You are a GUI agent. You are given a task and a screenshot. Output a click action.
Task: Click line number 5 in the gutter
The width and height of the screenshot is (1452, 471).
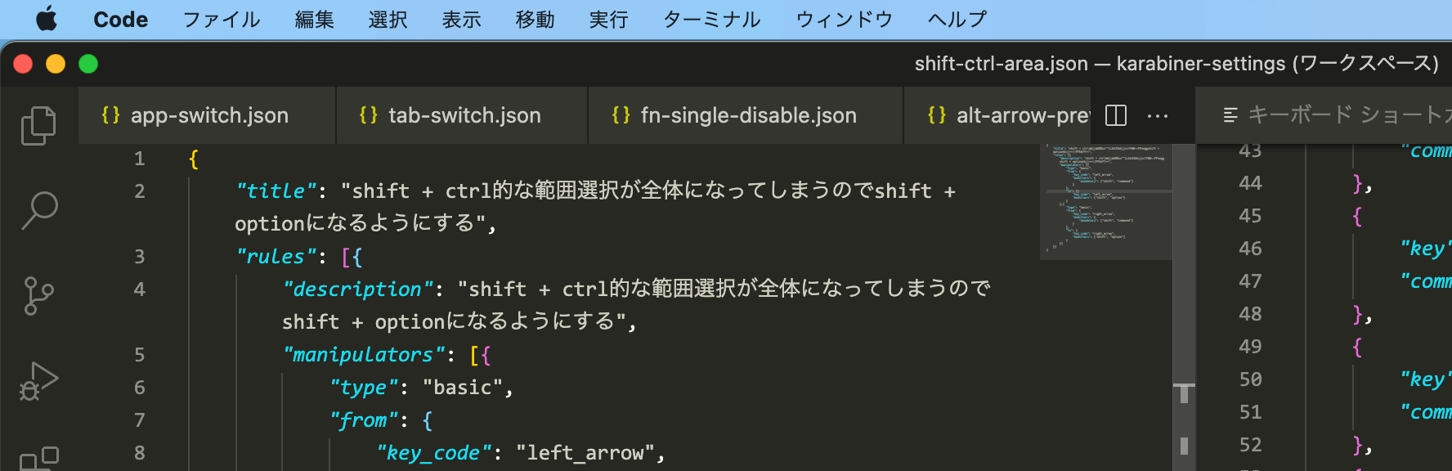tap(140, 354)
